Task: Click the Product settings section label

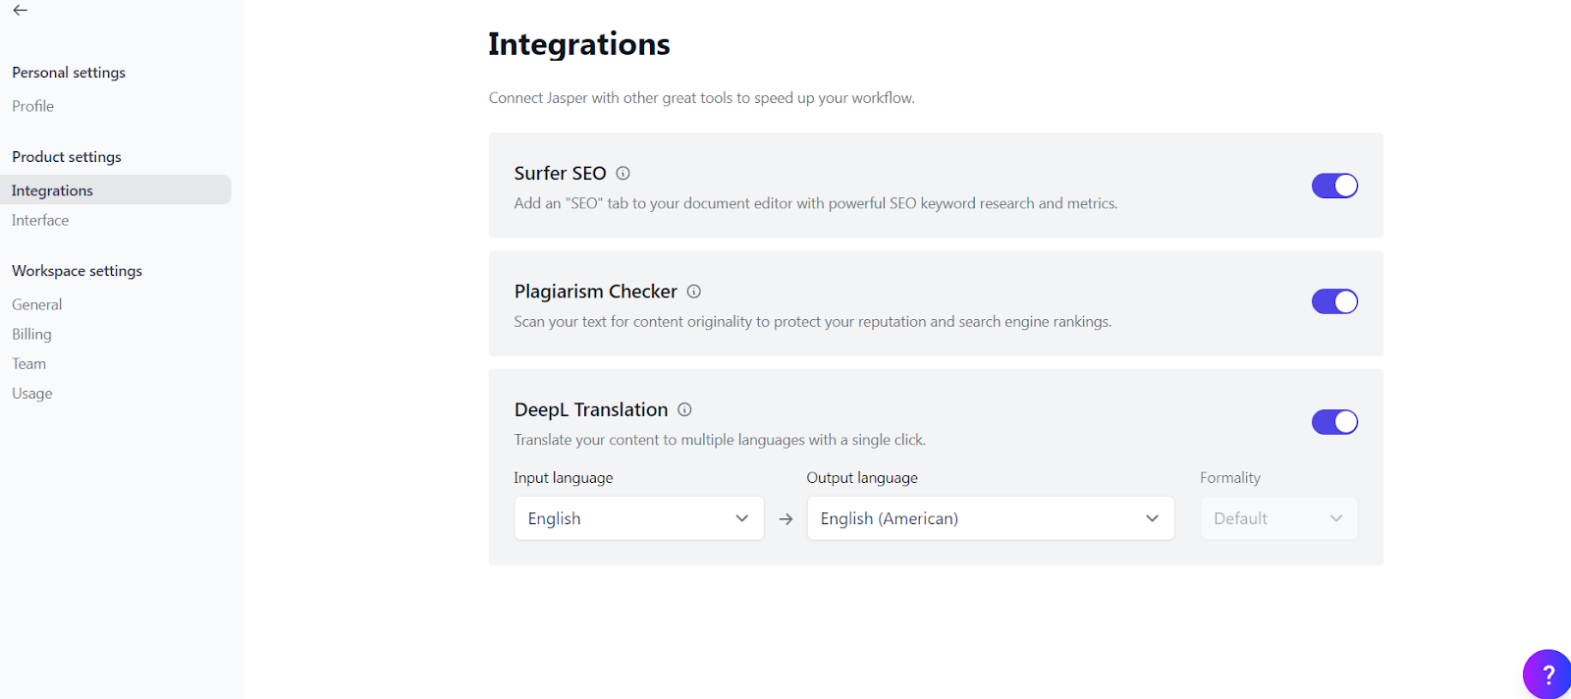Action: 67,157
